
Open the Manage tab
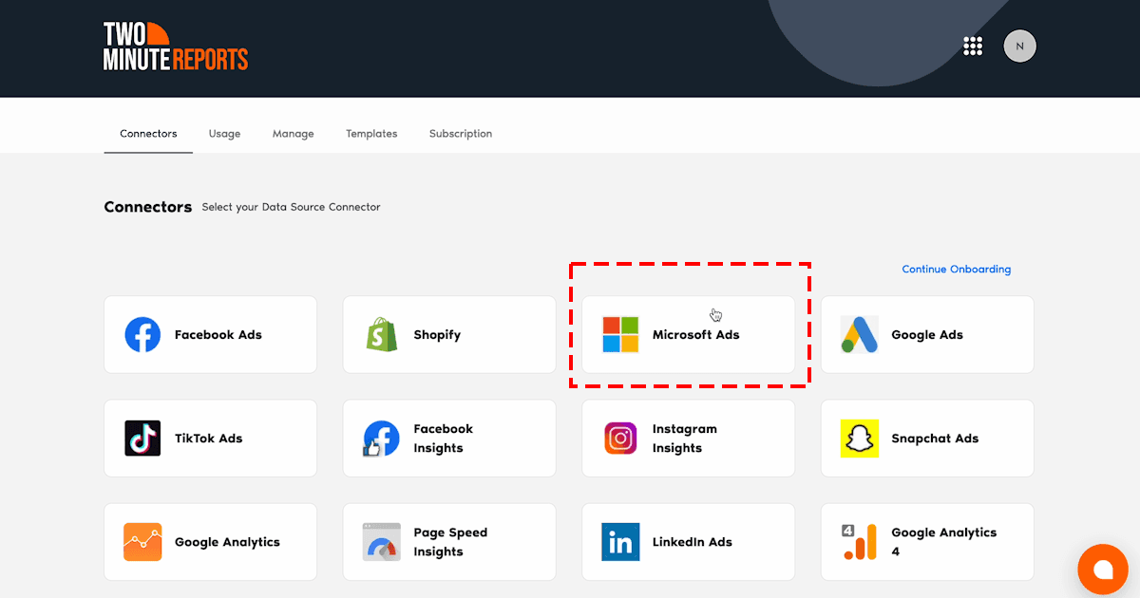pos(293,134)
